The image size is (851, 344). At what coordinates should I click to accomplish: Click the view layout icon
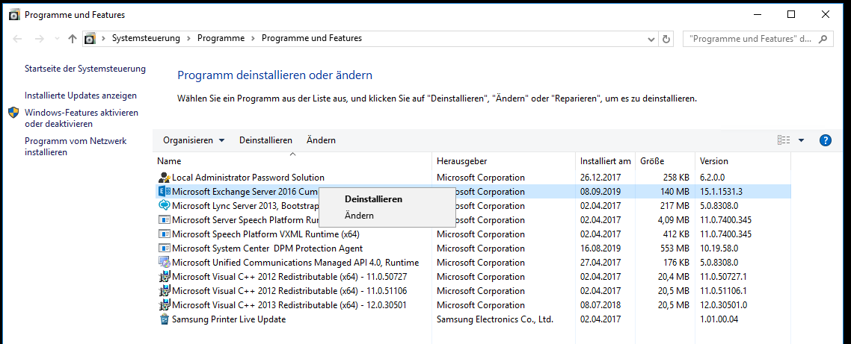(x=784, y=140)
